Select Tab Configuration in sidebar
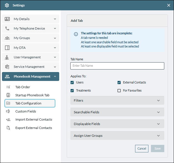This screenshot has width=174, height=163. (30, 103)
